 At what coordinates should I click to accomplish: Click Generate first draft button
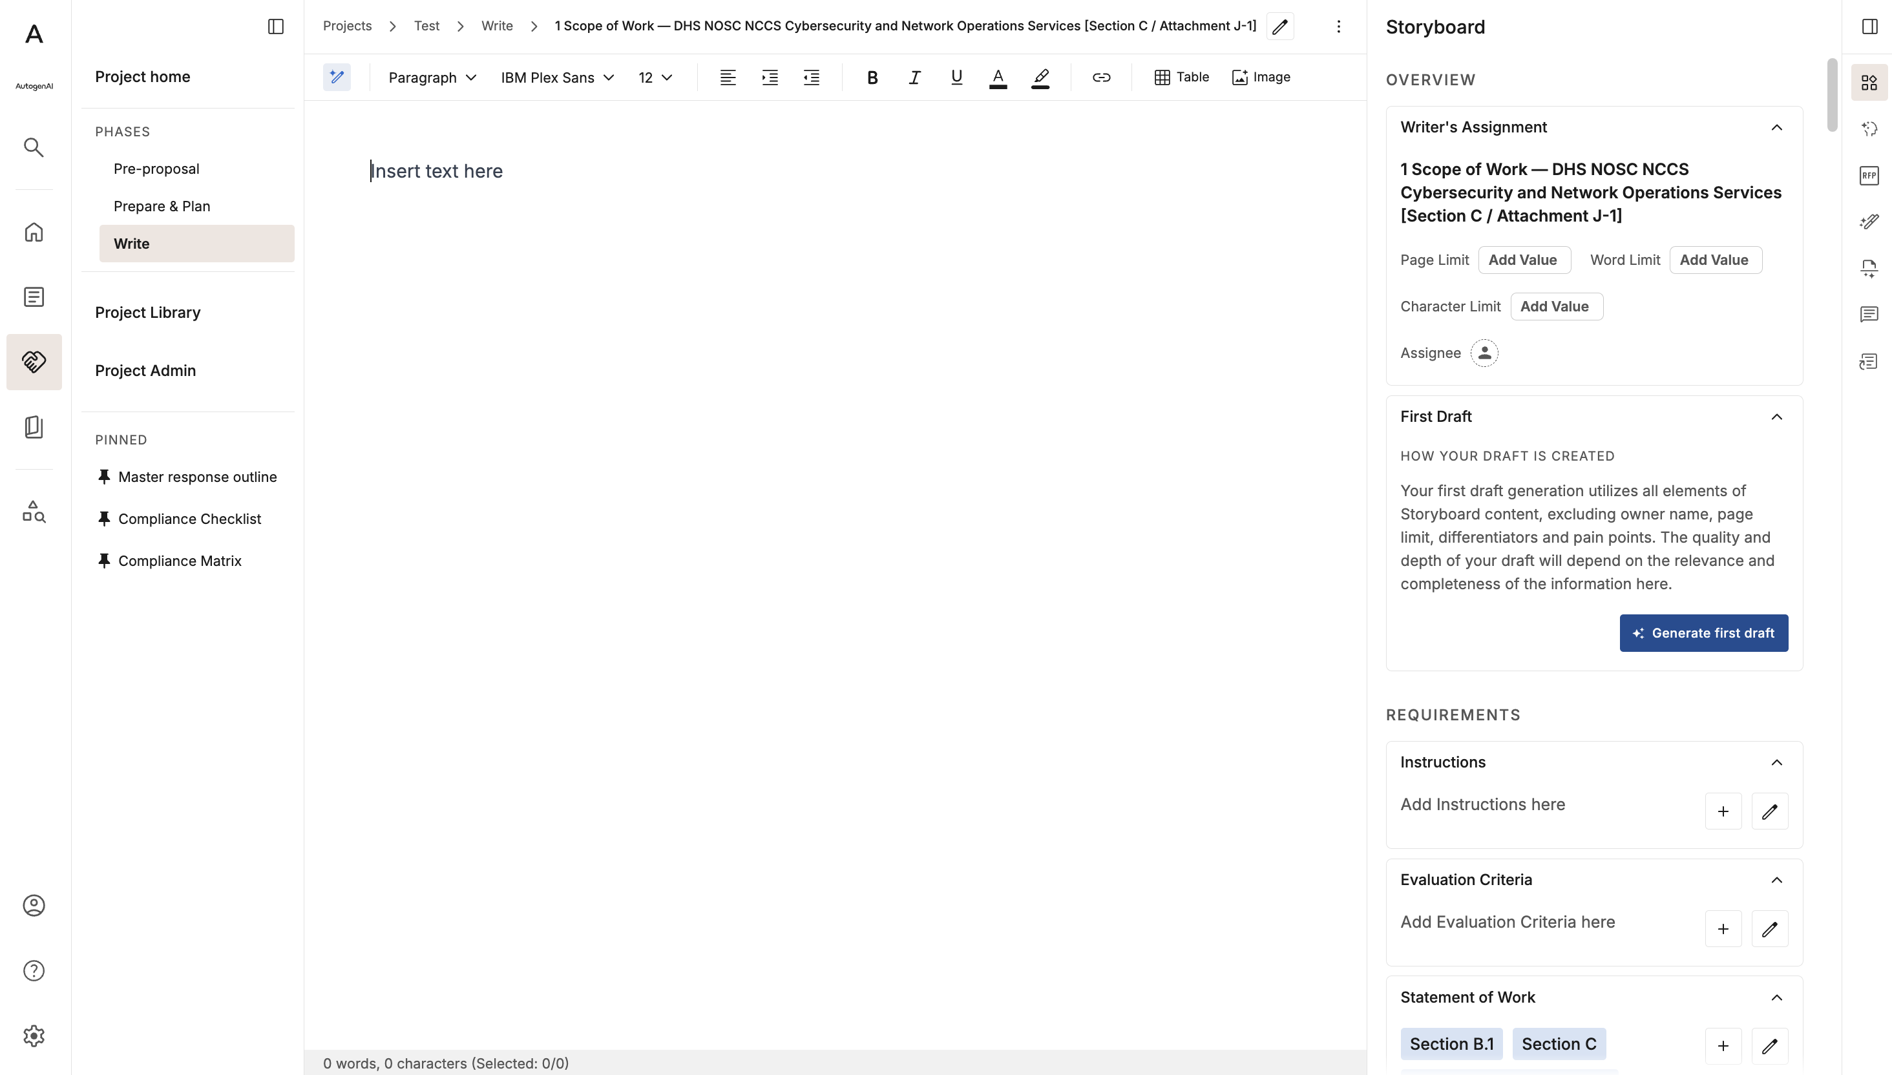click(1704, 632)
